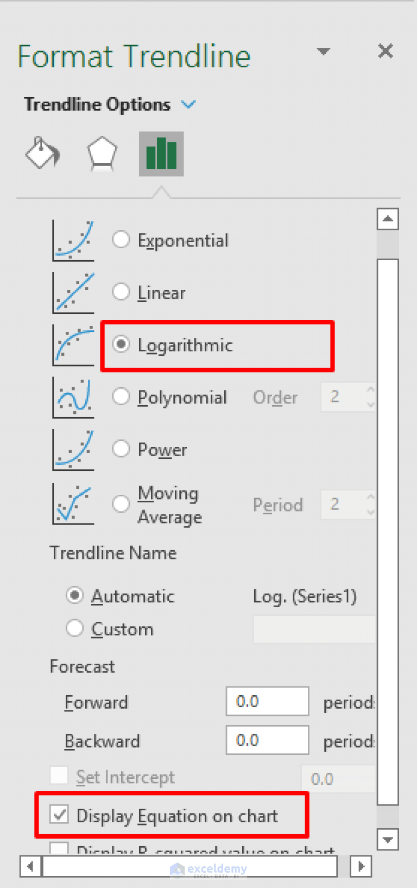Click the scrollbar down arrow

coord(388,840)
